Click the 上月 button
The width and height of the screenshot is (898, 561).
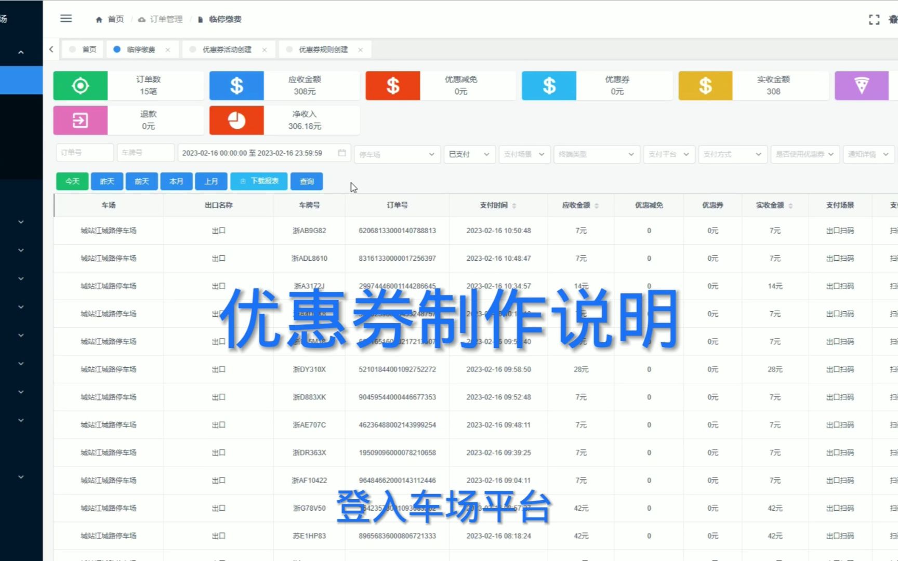[211, 181]
